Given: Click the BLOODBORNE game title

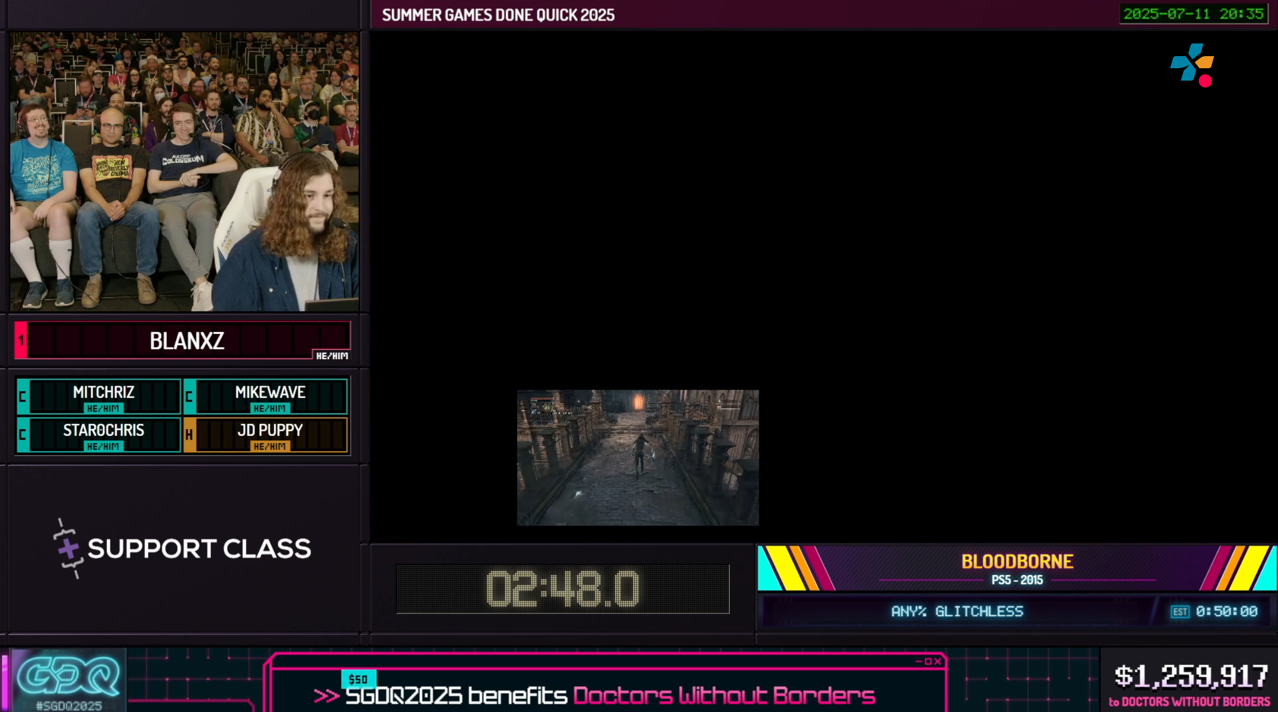Looking at the screenshot, I should pos(1017,562).
